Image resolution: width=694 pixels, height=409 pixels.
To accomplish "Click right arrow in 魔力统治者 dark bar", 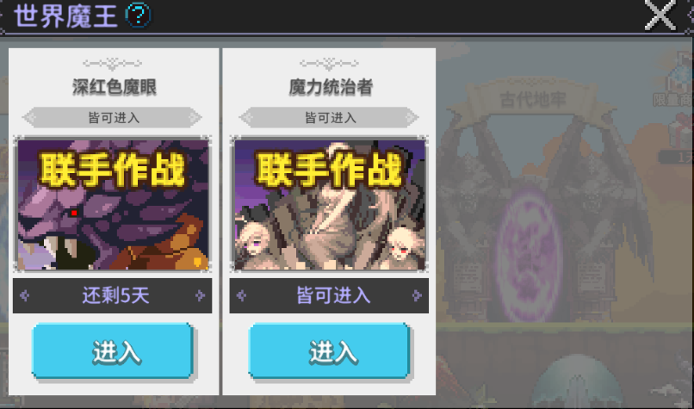I will point(417,295).
